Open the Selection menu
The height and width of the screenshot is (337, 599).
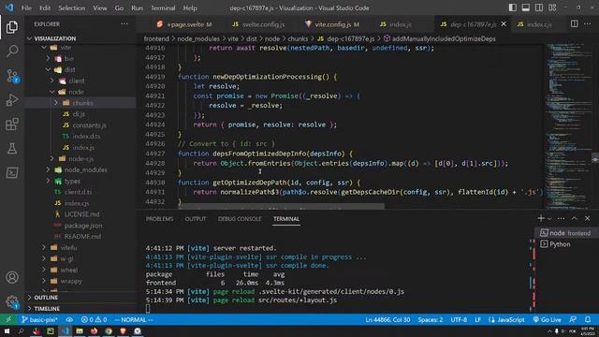coord(71,7)
